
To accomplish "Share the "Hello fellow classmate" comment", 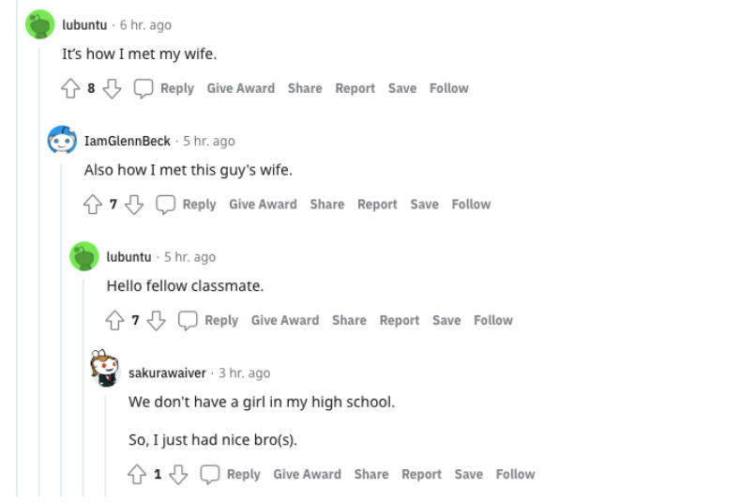I will tap(349, 321).
